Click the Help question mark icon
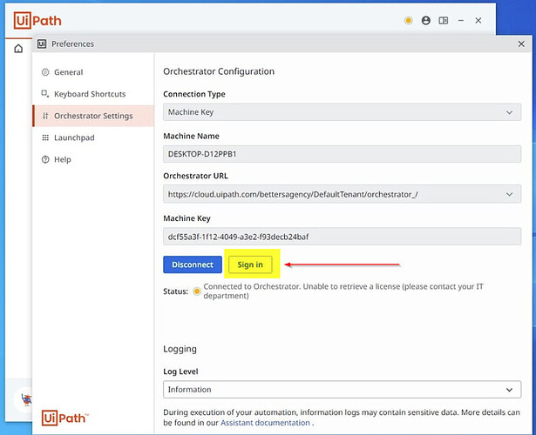 pos(45,159)
